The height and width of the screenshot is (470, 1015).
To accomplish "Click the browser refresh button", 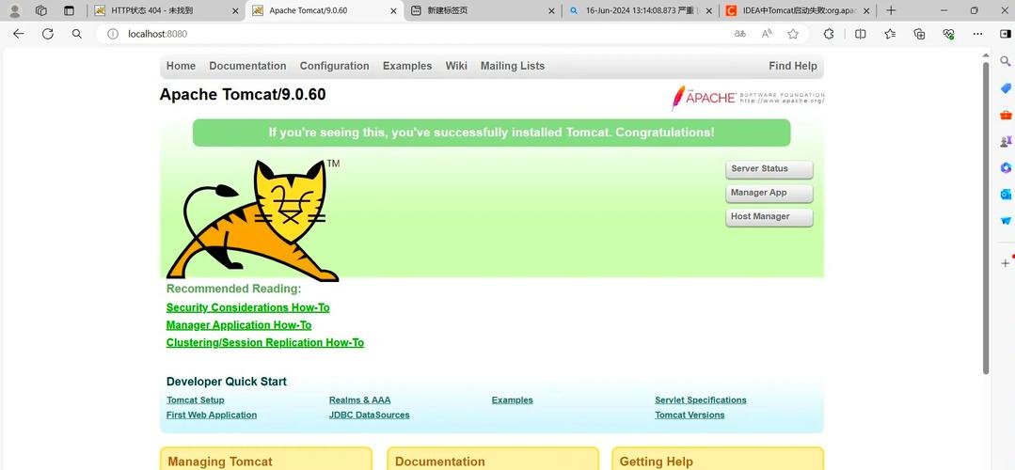I will [x=47, y=34].
